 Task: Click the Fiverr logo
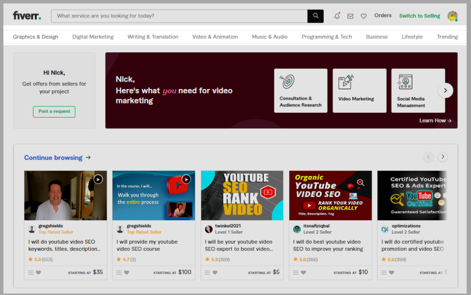pos(27,15)
